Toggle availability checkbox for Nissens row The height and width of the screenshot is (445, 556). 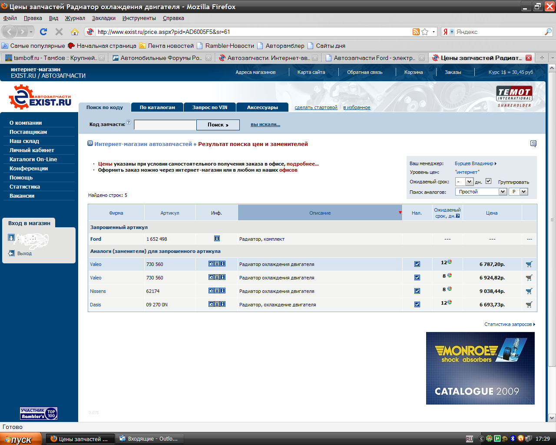point(417,291)
